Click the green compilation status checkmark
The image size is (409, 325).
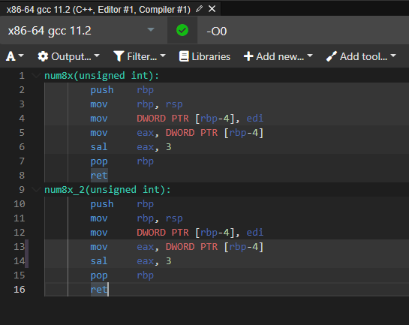click(182, 30)
